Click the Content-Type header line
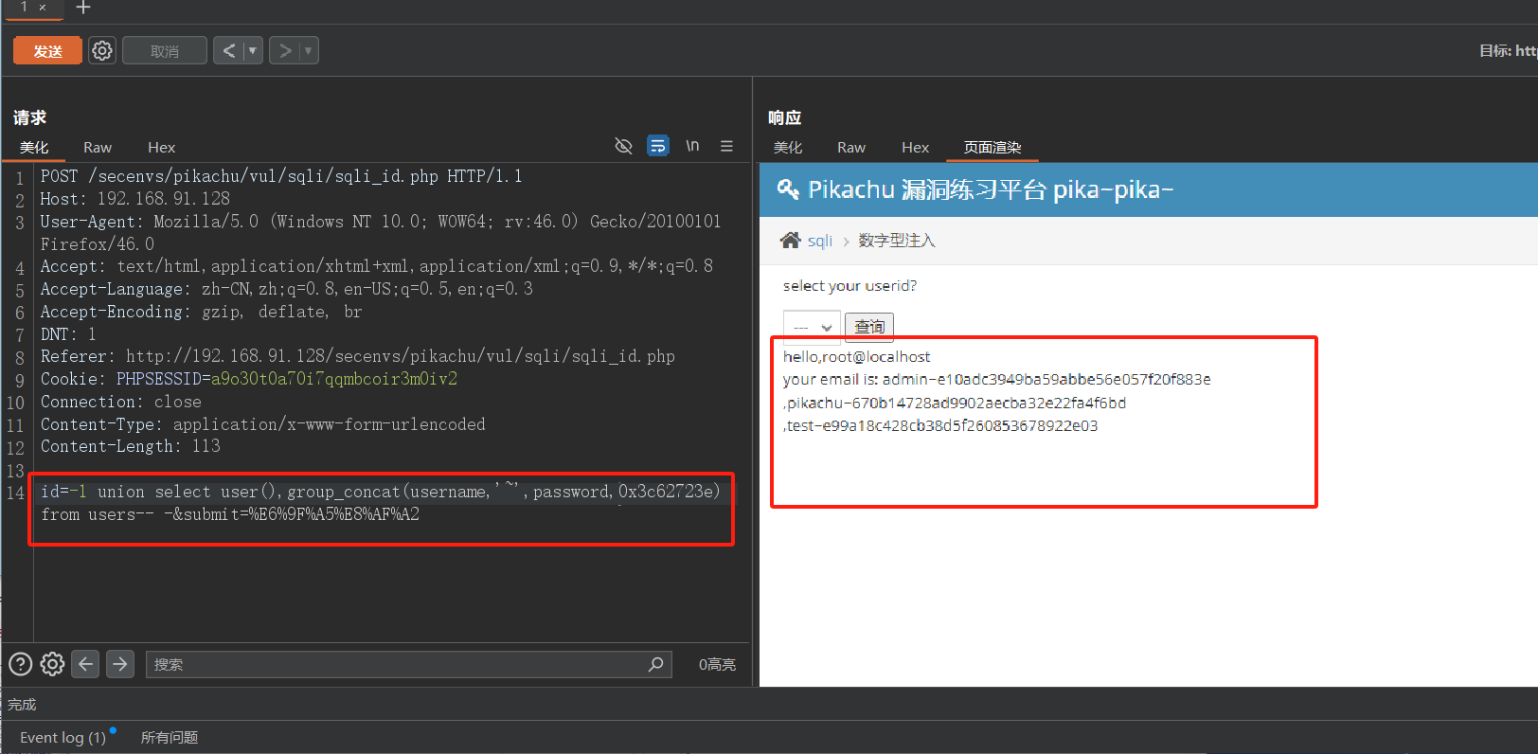The height and width of the screenshot is (754, 1538). [263, 424]
